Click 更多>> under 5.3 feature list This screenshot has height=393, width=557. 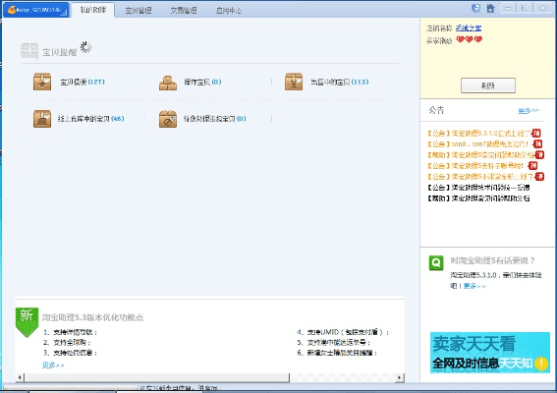tap(53, 365)
